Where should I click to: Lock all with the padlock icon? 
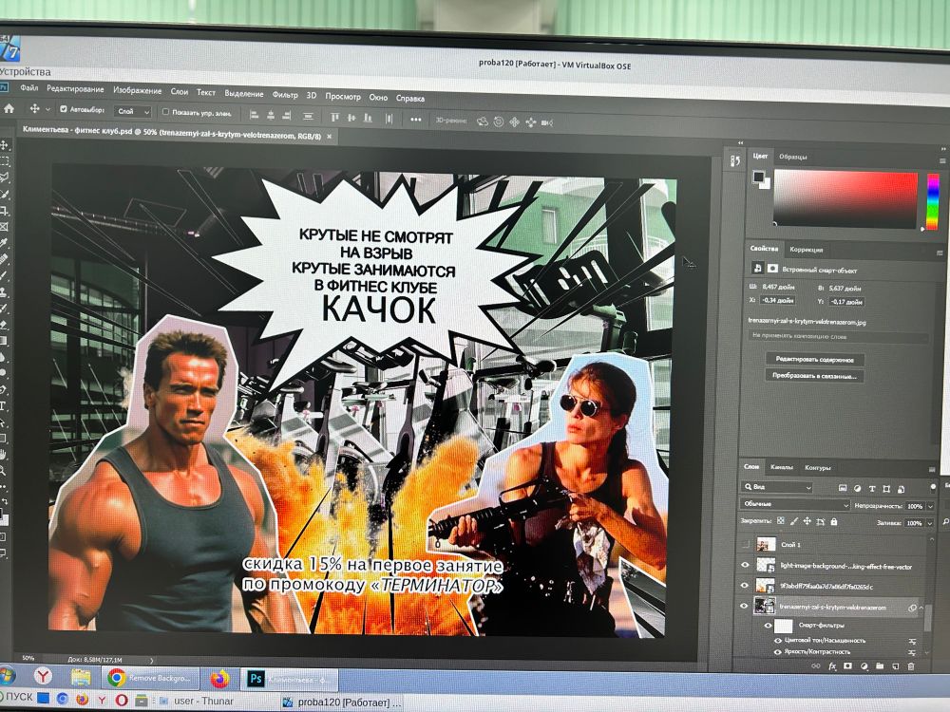point(834,521)
